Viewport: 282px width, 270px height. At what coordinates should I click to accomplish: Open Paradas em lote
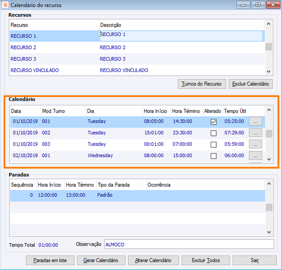[50, 260]
